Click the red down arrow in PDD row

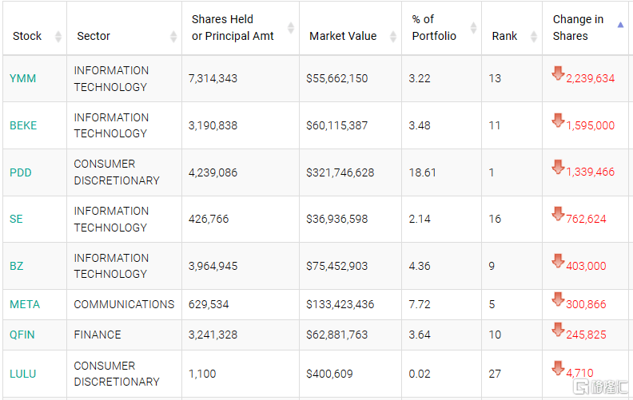tap(558, 168)
